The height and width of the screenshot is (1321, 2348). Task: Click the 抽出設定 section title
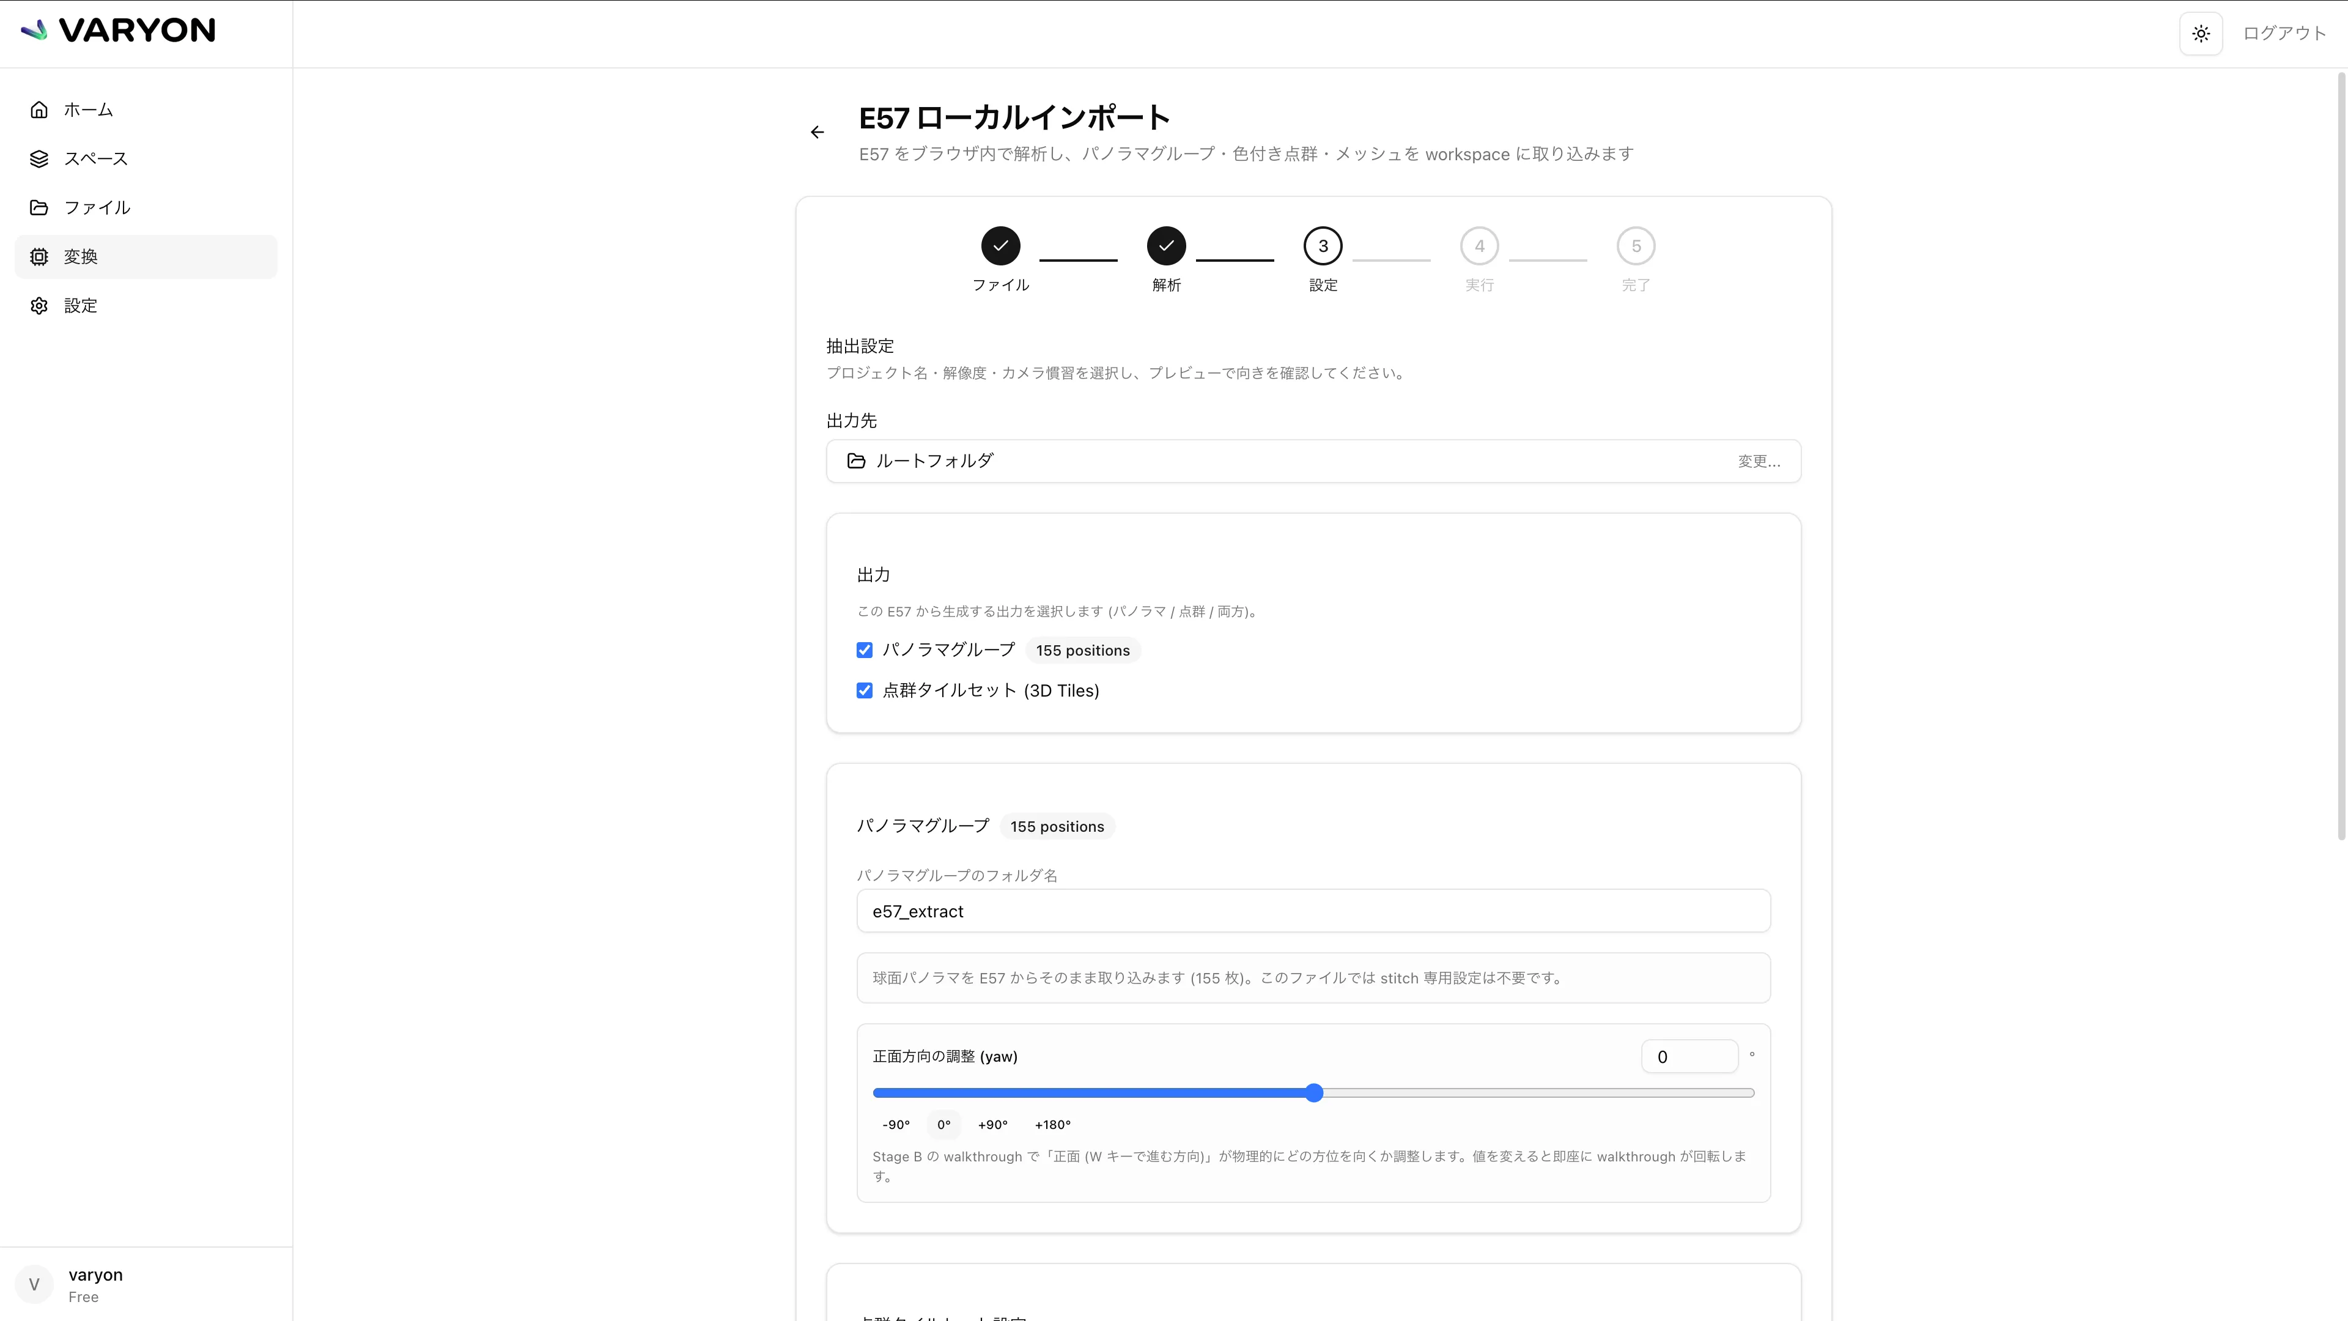click(860, 346)
